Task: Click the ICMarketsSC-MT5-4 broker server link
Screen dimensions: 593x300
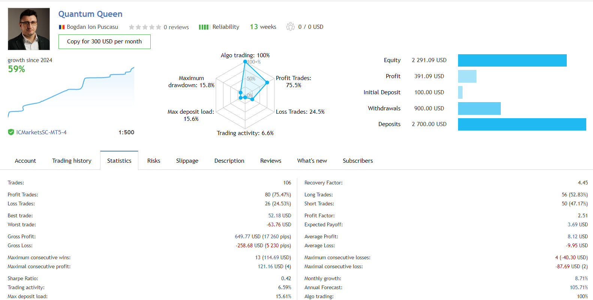Action: pos(41,132)
